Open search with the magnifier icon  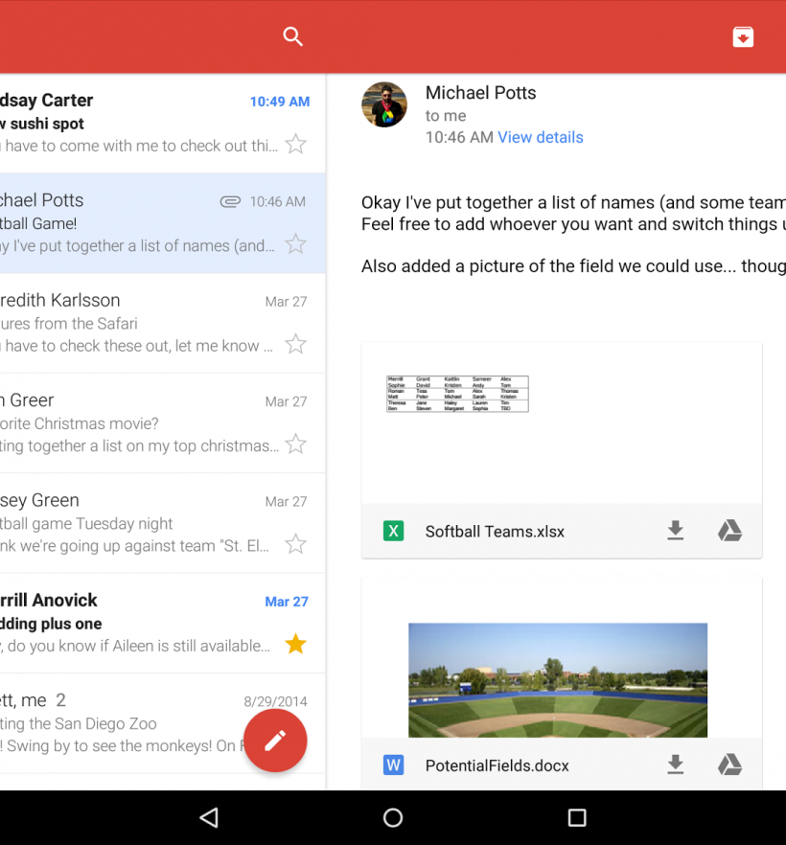click(292, 36)
